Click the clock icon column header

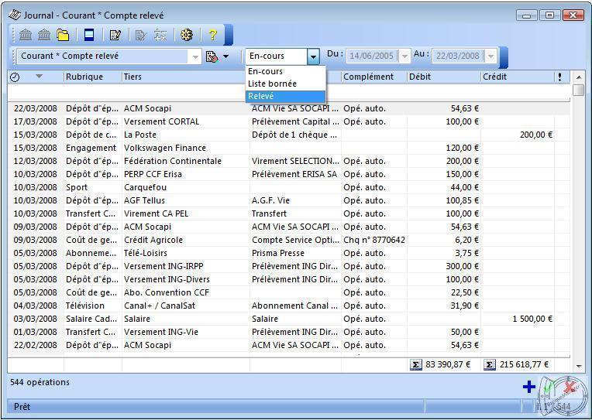(15, 77)
